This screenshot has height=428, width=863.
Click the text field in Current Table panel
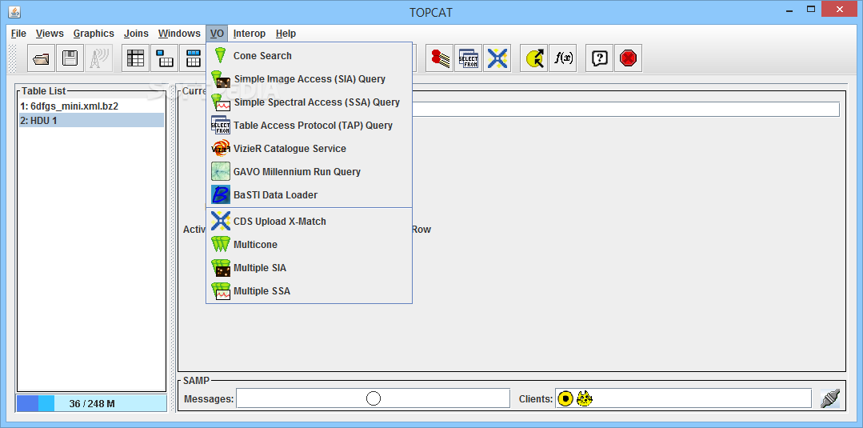pyautogui.click(x=625, y=109)
